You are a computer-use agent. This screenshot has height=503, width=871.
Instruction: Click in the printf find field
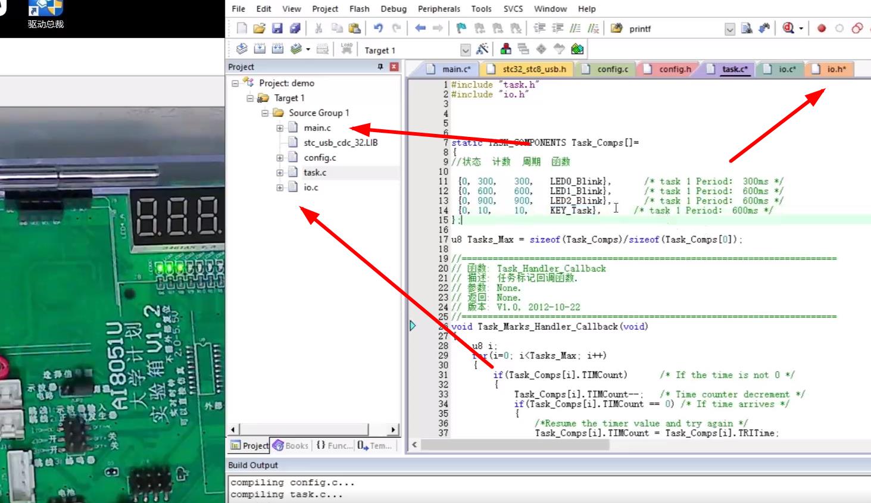[675, 29]
